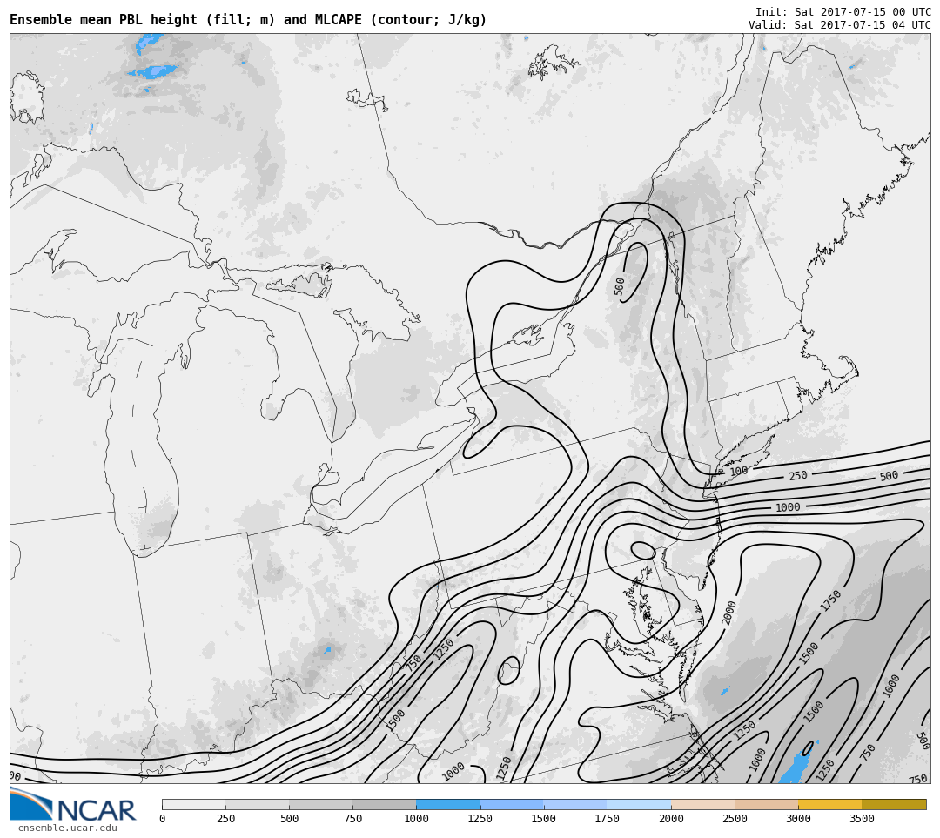Screen dimensions: 940x838
Task: Click the colorbar tick label '0'
Action: (x=163, y=819)
